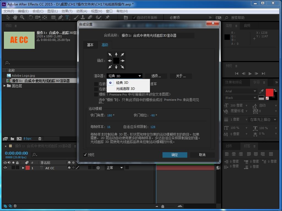Viewport: 282px width, 211px height.
Task: Select the Selection arrow tool
Action: click(x=8, y=17)
